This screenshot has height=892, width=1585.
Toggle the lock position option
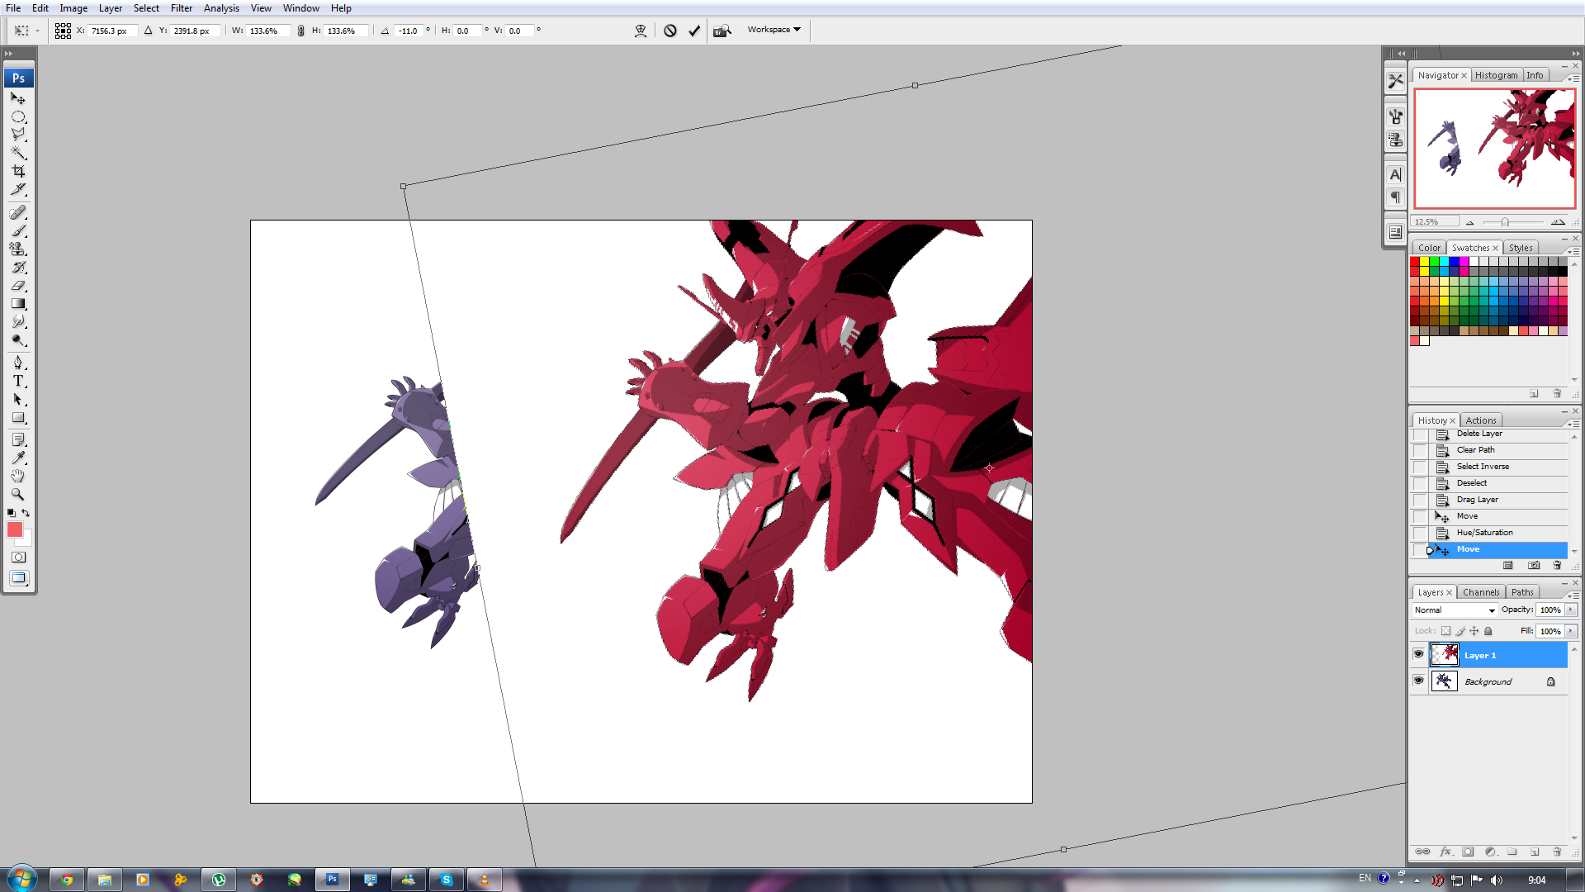coord(1474,631)
